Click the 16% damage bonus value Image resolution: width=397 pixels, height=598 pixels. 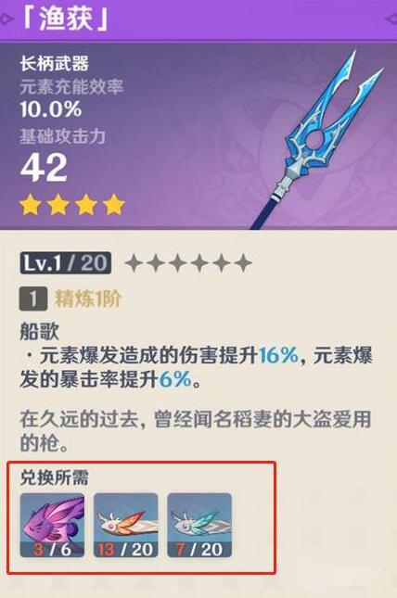tap(278, 355)
